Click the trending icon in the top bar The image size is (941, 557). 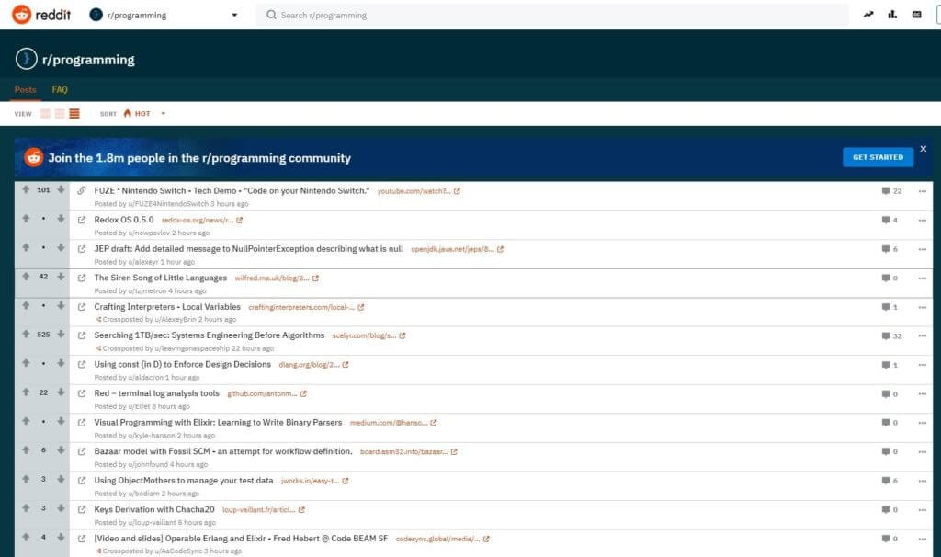868,14
